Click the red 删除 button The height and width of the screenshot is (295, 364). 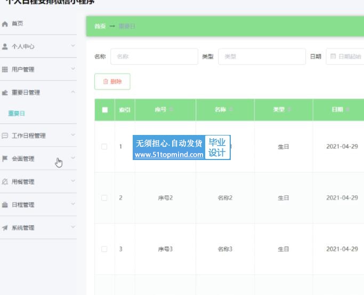coord(112,82)
